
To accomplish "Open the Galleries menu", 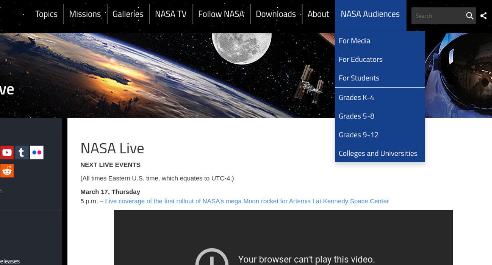I will tap(128, 14).
